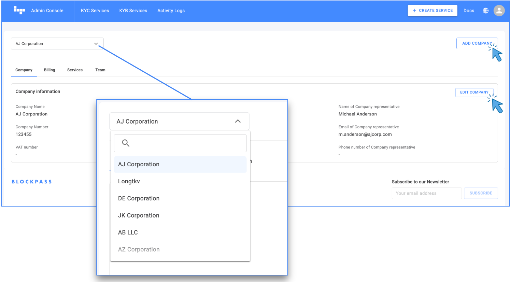Click the newsletter email address field

click(426, 193)
